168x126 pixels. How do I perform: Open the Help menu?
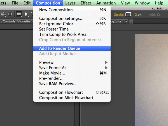[159, 3]
